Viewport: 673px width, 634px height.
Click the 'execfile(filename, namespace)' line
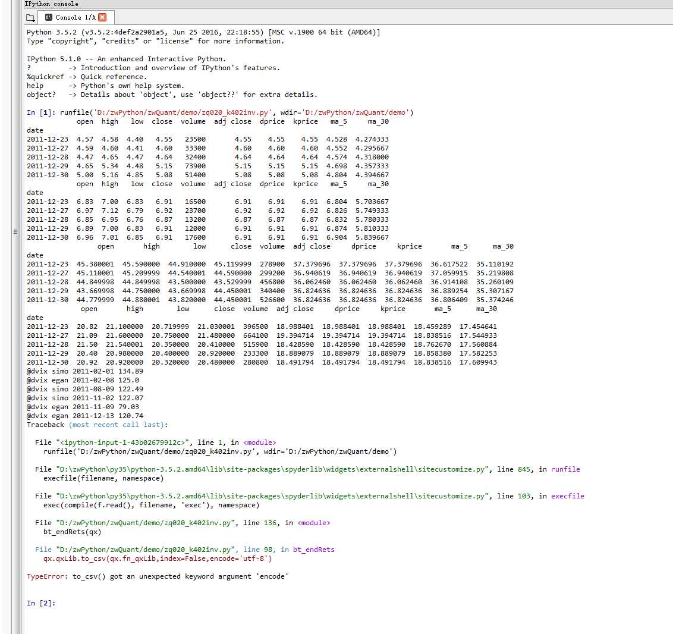(x=103, y=478)
